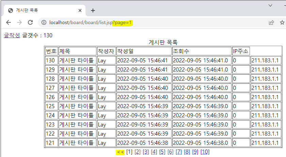Click 게시판 타이틀 title in row 130
This screenshot has width=286, height=157.
click(77, 60)
